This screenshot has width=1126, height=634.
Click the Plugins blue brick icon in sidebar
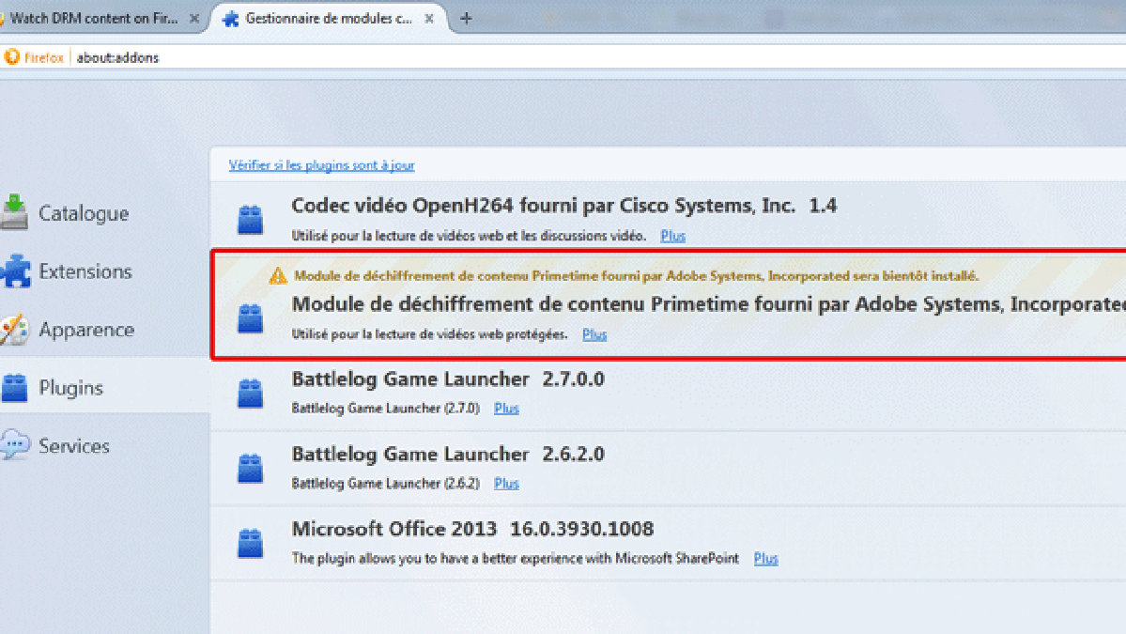(x=14, y=388)
